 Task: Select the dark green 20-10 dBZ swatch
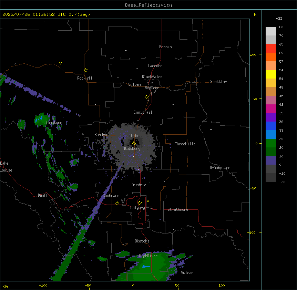tap(271, 152)
